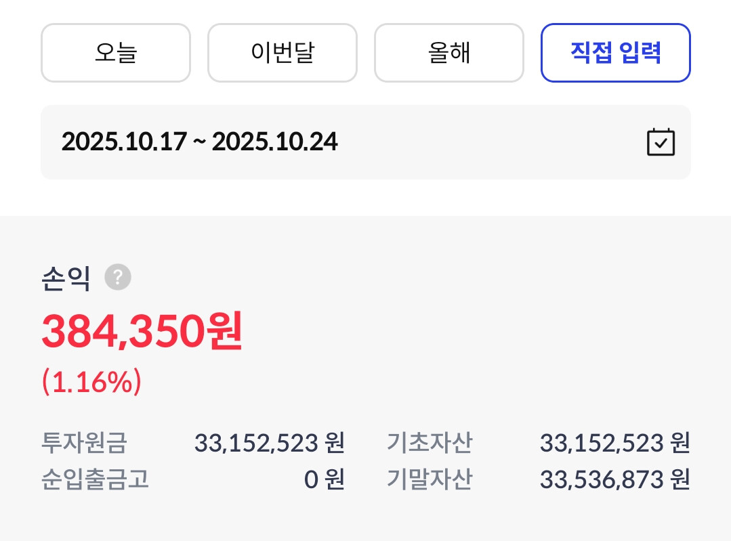Click the 기초자산 label
This screenshot has height=541, width=731.
(430, 443)
